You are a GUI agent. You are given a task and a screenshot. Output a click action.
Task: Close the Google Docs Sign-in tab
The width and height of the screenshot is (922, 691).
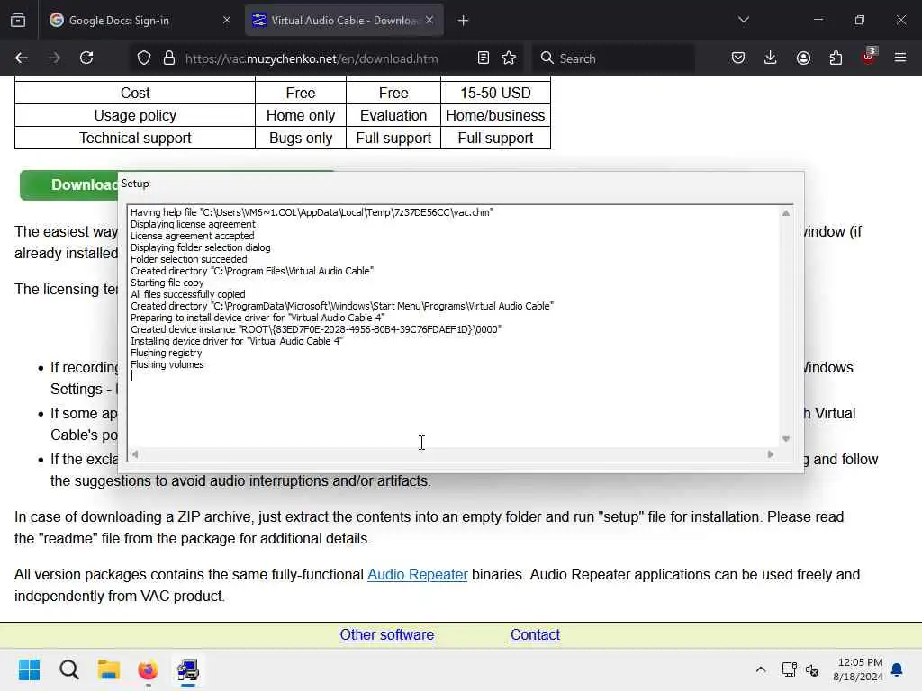(x=227, y=21)
